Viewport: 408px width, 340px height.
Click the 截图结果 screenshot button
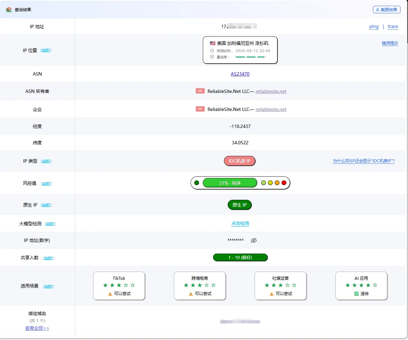387,10
